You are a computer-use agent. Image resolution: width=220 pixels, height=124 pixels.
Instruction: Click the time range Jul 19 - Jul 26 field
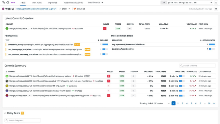pos(187,2)
